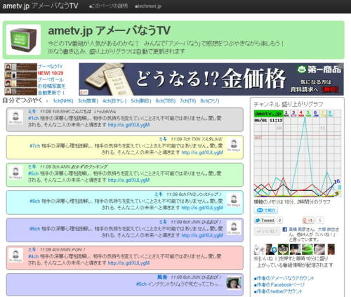Click avatar icon in the #7ch post
This screenshot has height=297, width=351.
pyautogui.click(x=234, y=145)
